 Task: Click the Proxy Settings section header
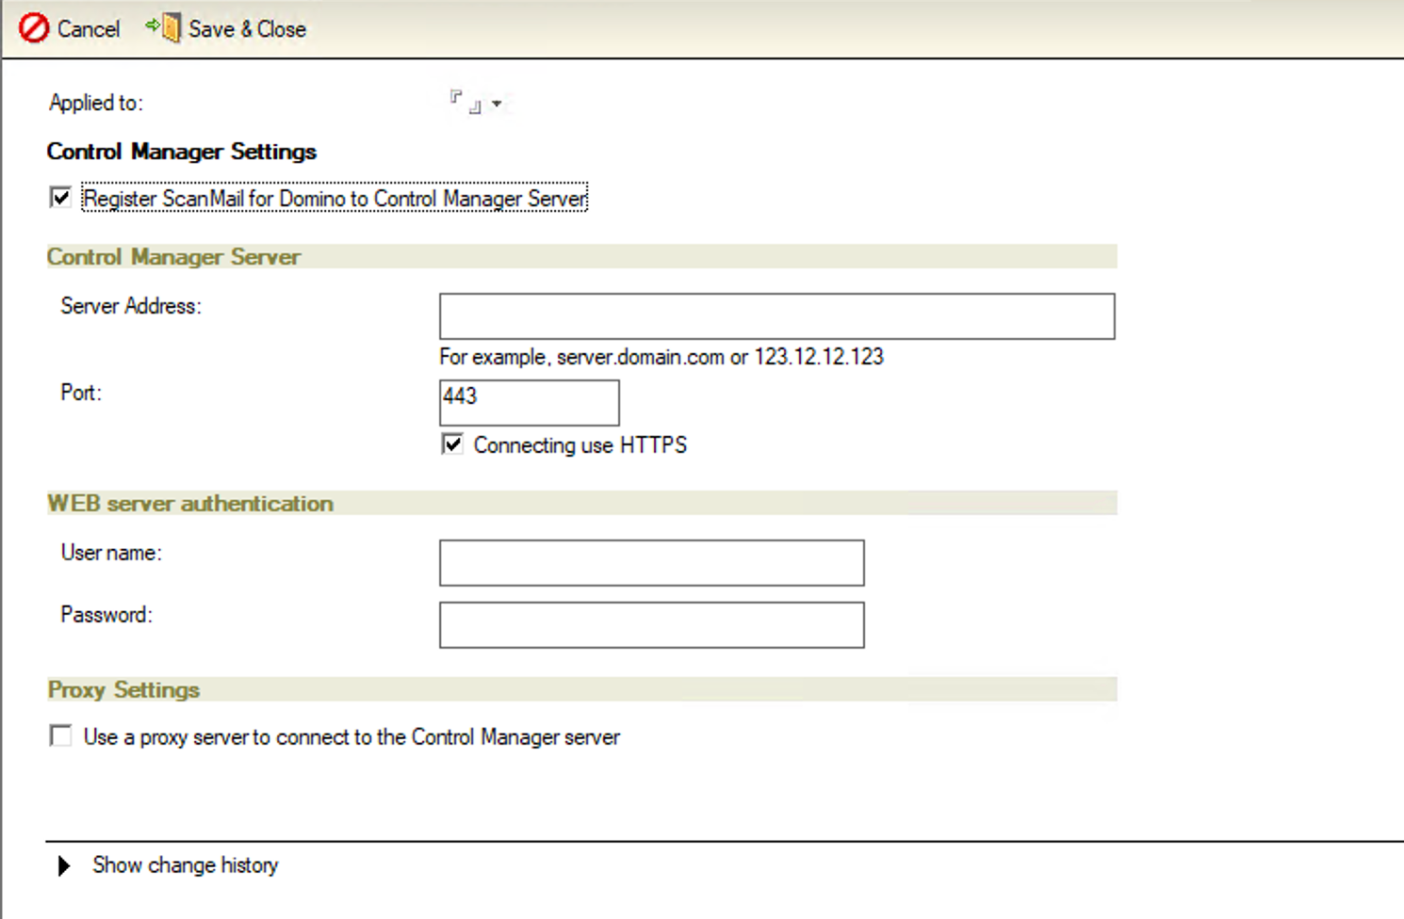click(x=124, y=690)
